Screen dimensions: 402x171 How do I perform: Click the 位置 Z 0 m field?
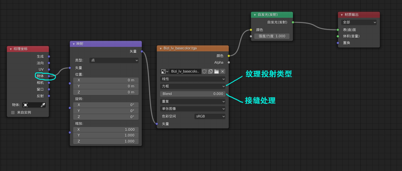[106, 92]
